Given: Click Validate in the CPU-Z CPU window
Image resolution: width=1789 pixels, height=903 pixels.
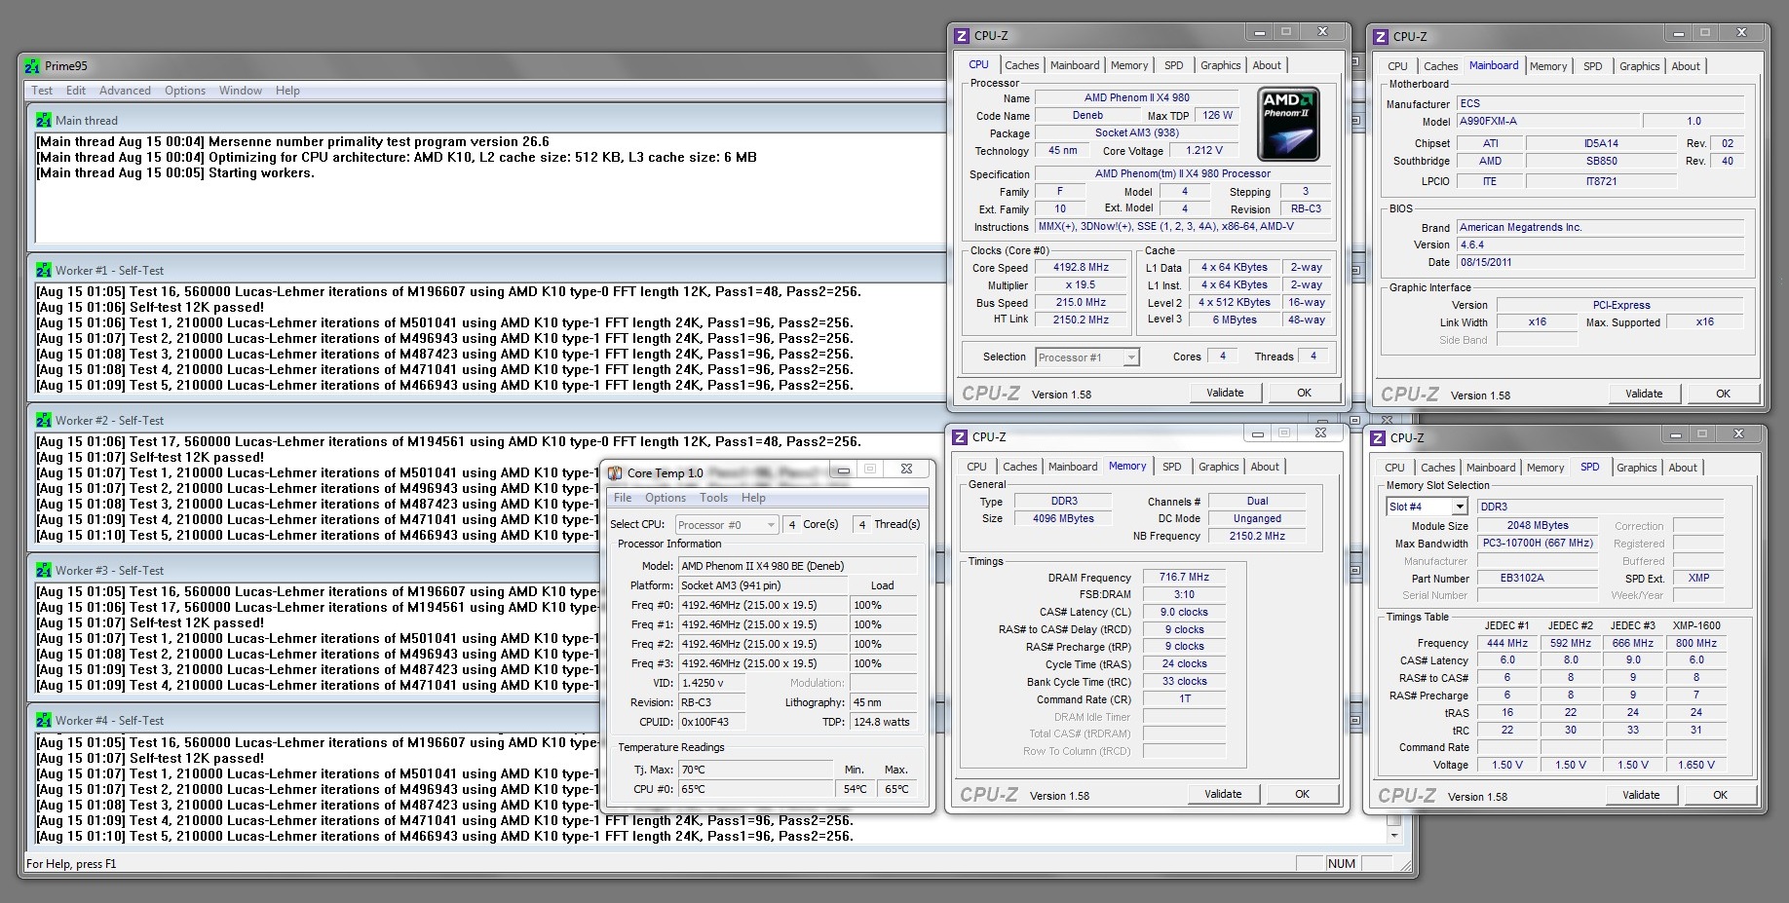Looking at the screenshot, I should [x=1225, y=393].
